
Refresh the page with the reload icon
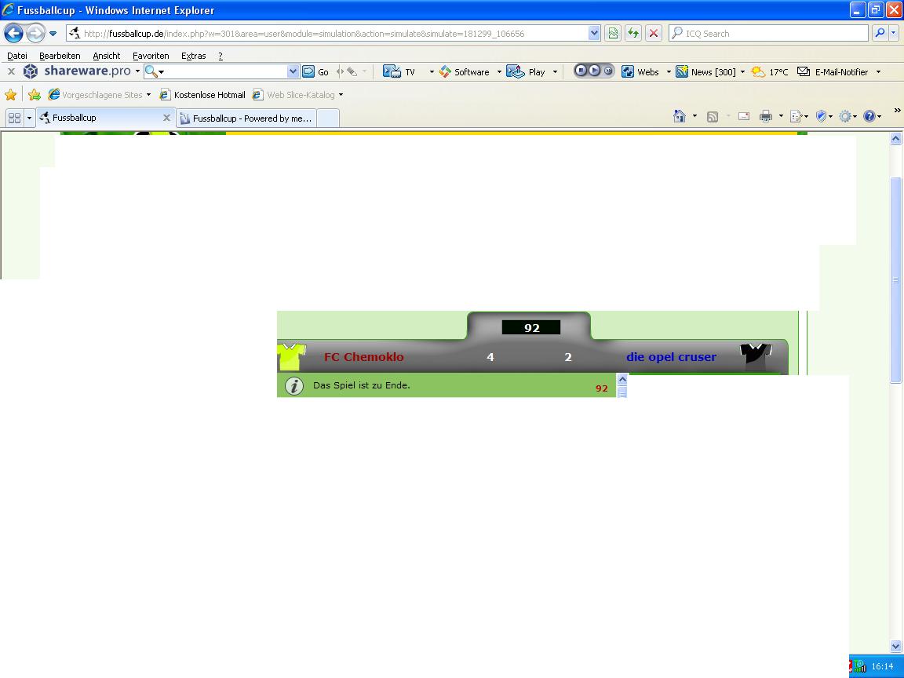pyautogui.click(x=632, y=34)
